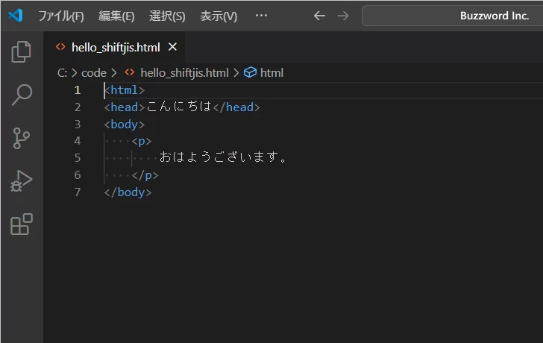Click the おはようございます。 text
The width and height of the screenshot is (543, 343).
pyautogui.click(x=223, y=157)
